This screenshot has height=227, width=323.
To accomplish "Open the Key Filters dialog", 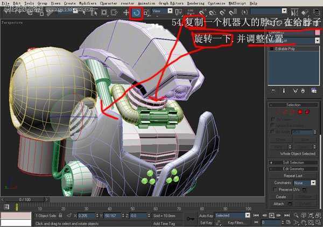I will tap(236, 223).
